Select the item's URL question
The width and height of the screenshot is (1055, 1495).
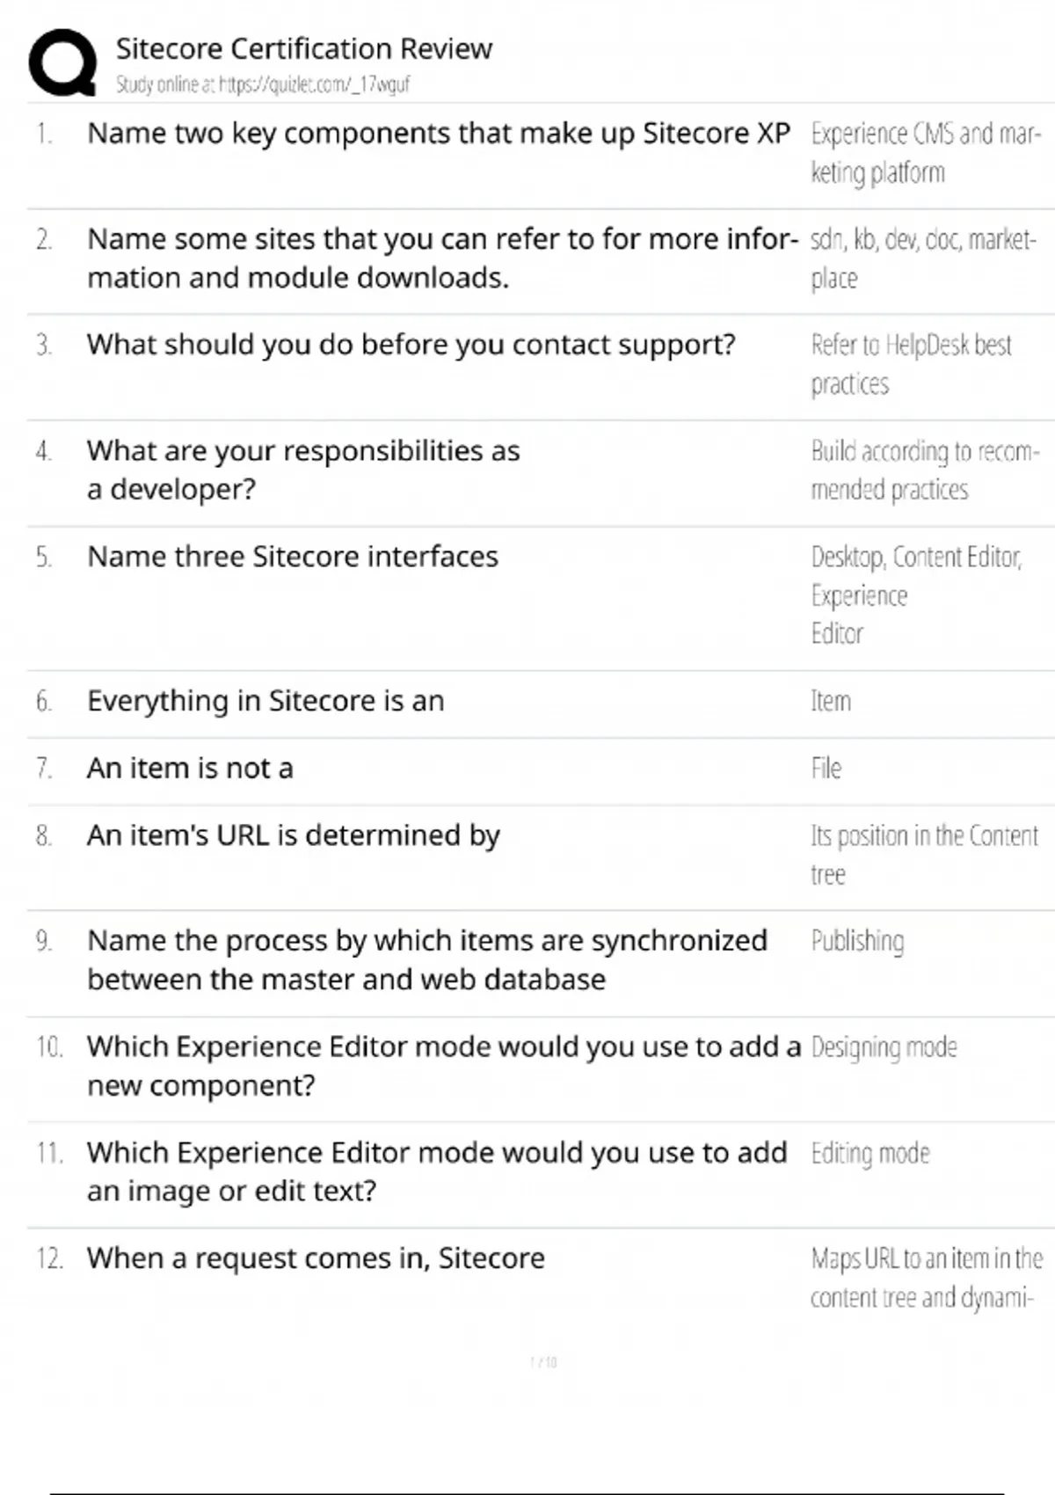coord(293,835)
